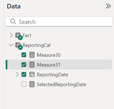Select the Measure31 label
This screenshot has width=114, height=109.
coord(48,65)
